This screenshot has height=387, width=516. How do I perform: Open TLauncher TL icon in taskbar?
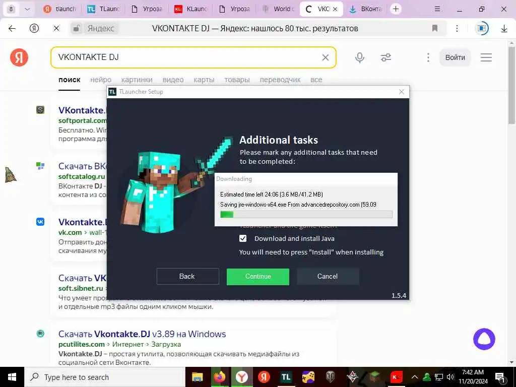point(286,377)
